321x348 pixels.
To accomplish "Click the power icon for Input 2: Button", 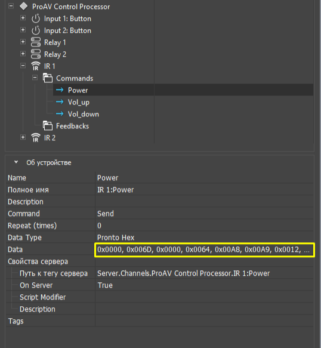I will click(x=35, y=30).
